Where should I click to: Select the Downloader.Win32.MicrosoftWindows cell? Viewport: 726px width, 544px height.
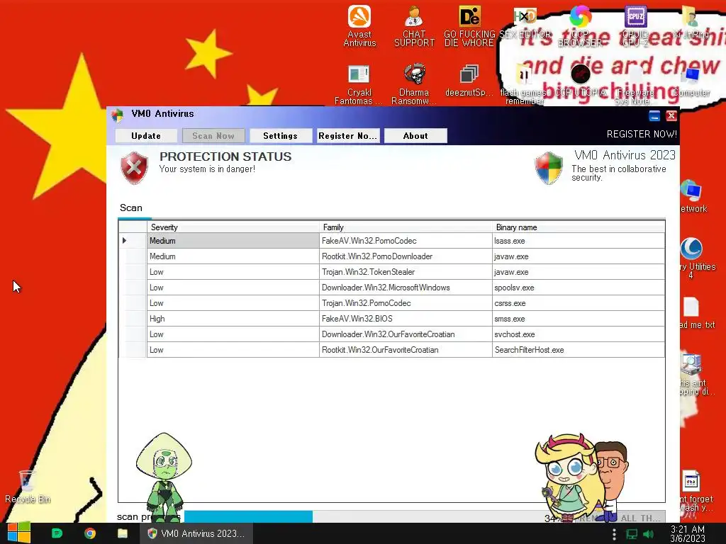(406, 288)
